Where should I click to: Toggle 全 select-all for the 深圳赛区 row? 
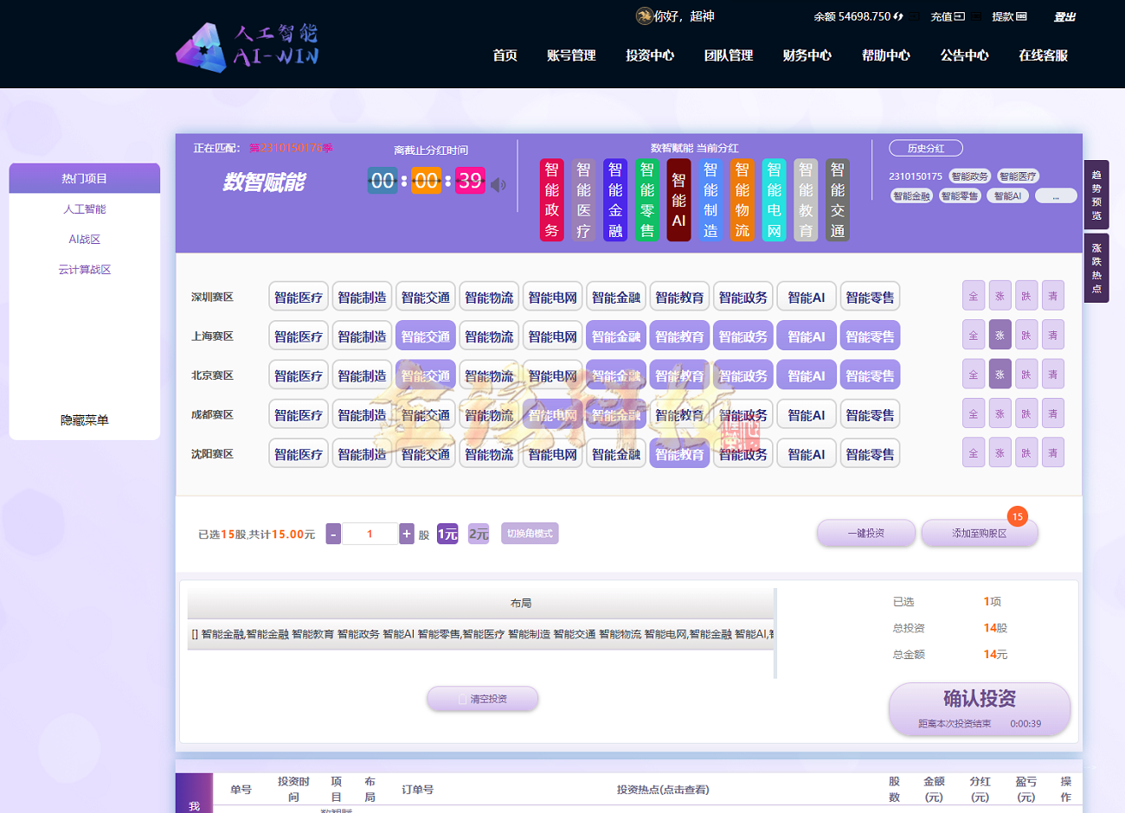click(974, 295)
